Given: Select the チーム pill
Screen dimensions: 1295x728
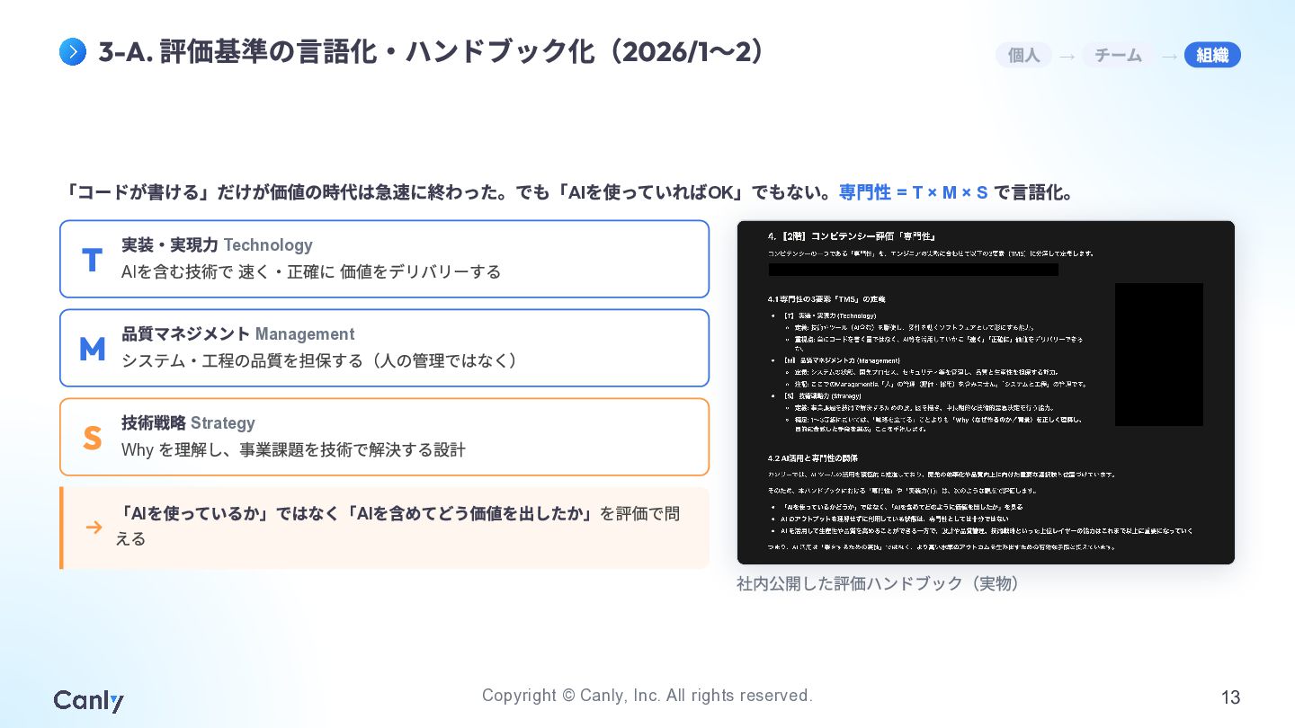Looking at the screenshot, I should point(1119,55).
